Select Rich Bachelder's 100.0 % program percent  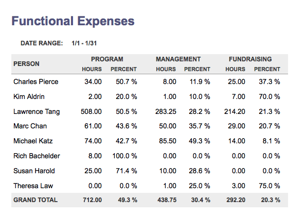pos(124,156)
